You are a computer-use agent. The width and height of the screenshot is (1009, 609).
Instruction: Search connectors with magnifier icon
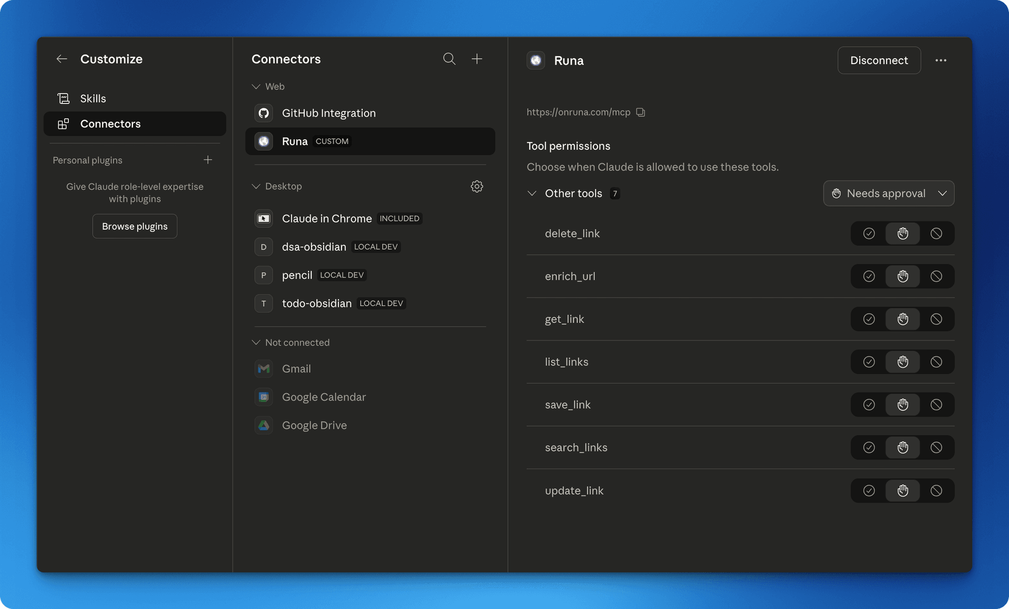(449, 59)
